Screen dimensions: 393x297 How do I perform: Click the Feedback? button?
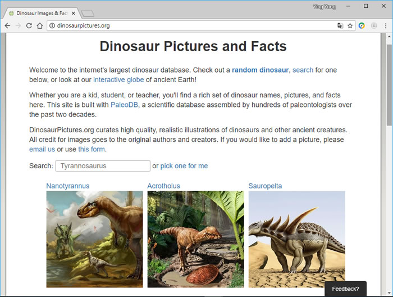pyautogui.click(x=345, y=289)
